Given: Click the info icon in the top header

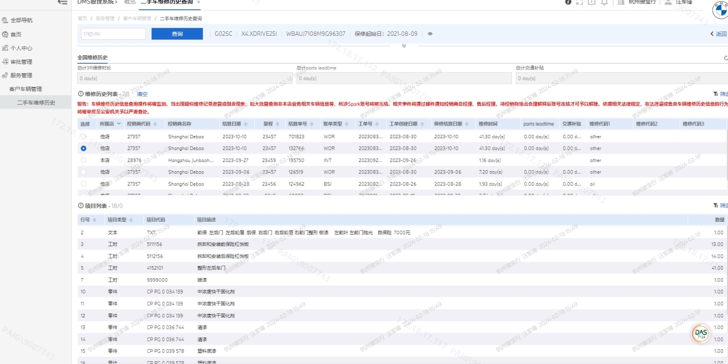Looking at the screenshot, I should [x=568, y=2].
